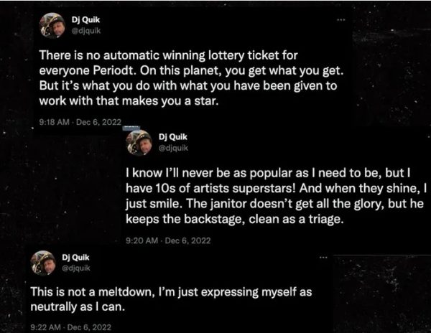The image size is (431, 333).
Task: Click Dj Quik's avatar on the lottery tweet
Action: pos(52,25)
